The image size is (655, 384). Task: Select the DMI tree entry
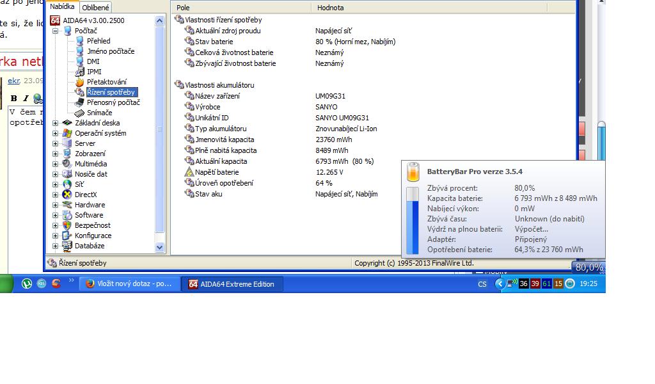tap(93, 61)
